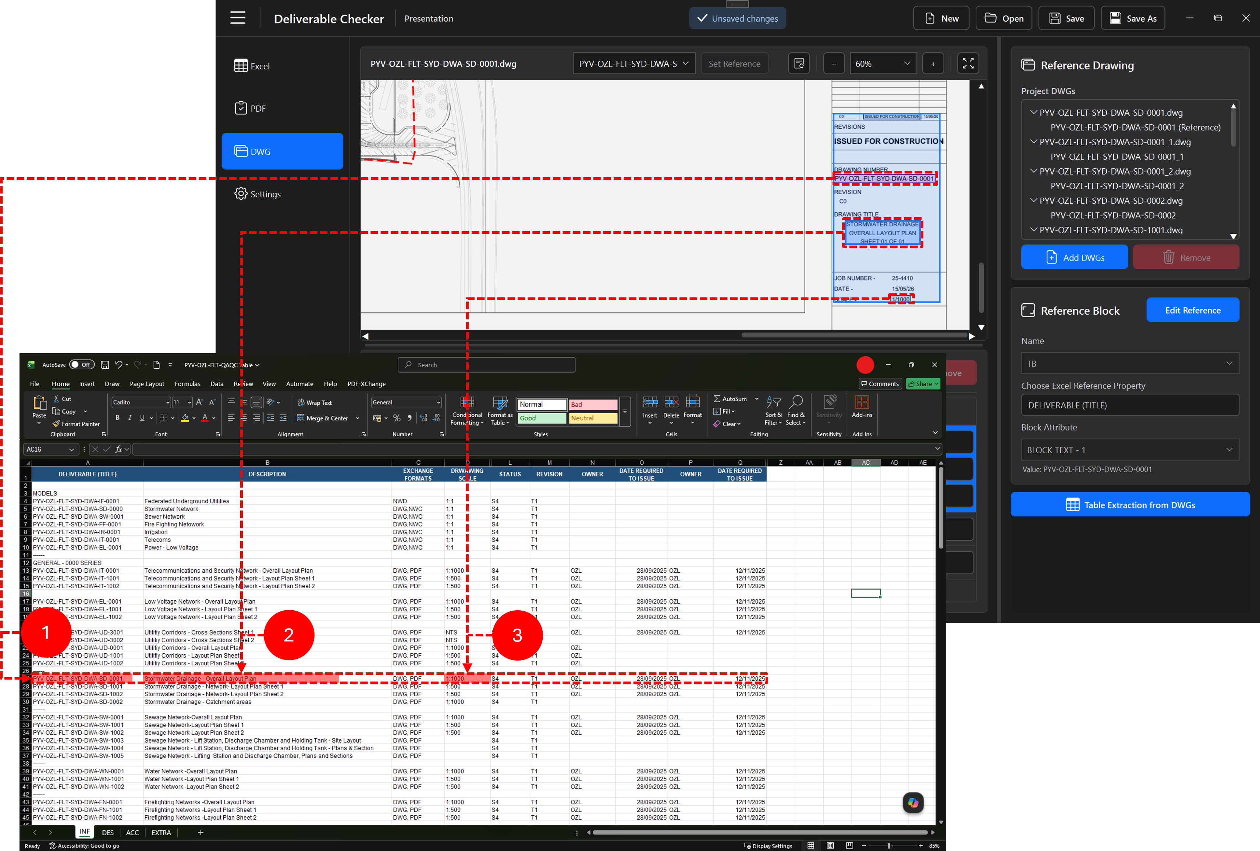Image resolution: width=1260 pixels, height=851 pixels.
Task: Open Find & Select in Excel
Action: [795, 410]
